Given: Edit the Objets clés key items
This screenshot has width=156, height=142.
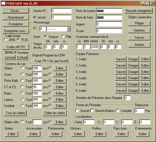Looking at the screenshot, I should (x=59, y=122).
